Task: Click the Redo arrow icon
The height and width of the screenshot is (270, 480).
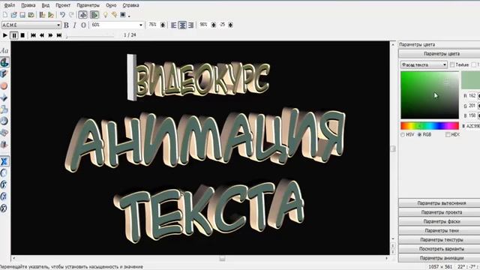Action: [71, 15]
